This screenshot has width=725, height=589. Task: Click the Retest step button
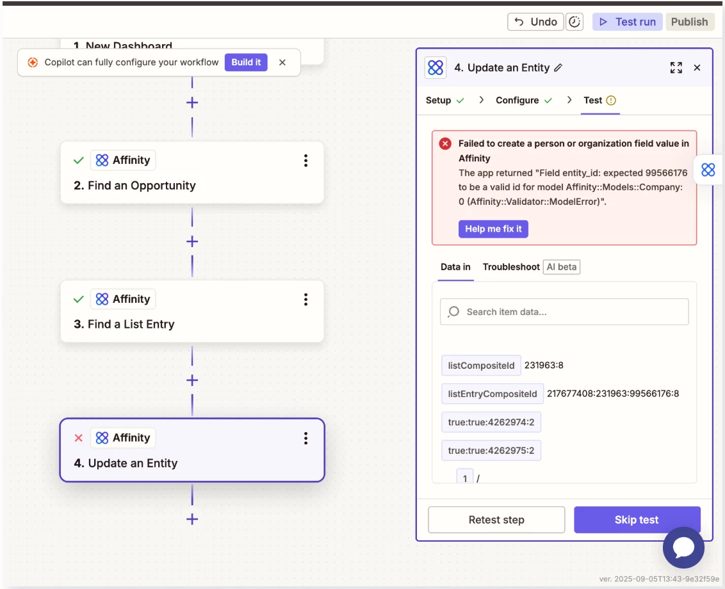coord(496,520)
